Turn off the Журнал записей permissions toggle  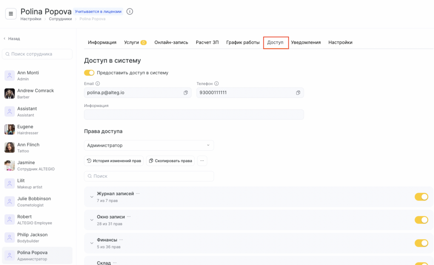point(421,197)
